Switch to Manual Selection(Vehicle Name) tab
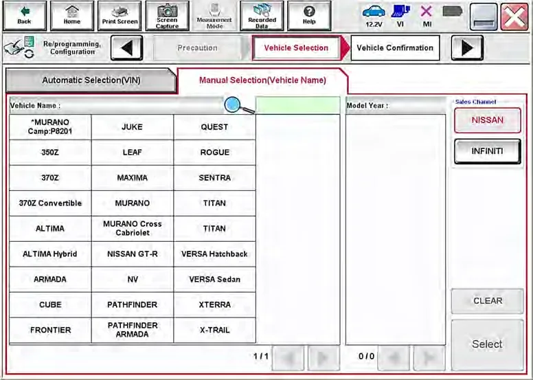The width and height of the screenshot is (533, 380). [262, 80]
